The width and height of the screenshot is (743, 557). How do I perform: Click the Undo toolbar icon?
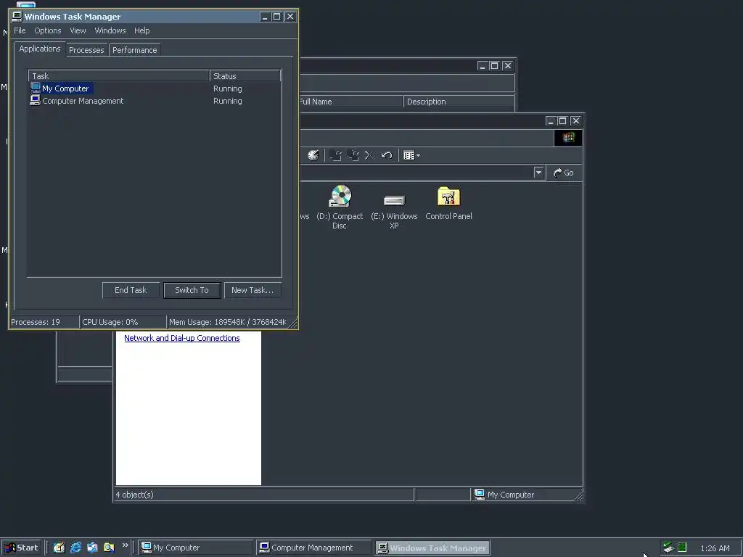[x=387, y=155]
